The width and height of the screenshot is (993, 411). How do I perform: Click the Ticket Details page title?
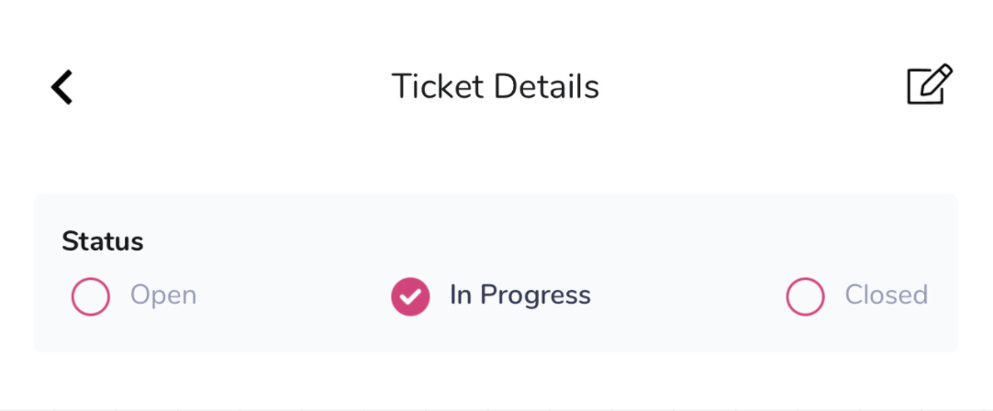click(x=496, y=87)
